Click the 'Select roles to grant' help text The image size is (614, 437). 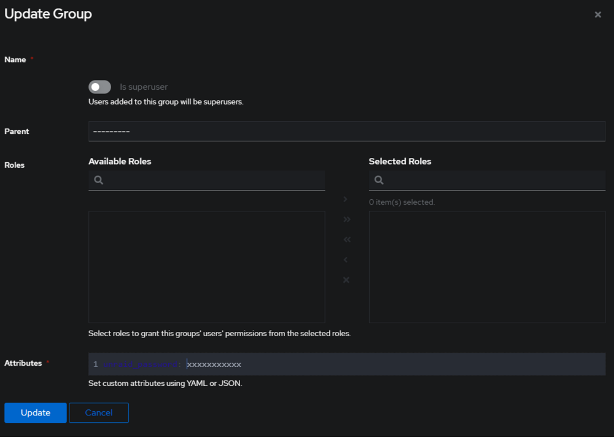click(x=219, y=334)
